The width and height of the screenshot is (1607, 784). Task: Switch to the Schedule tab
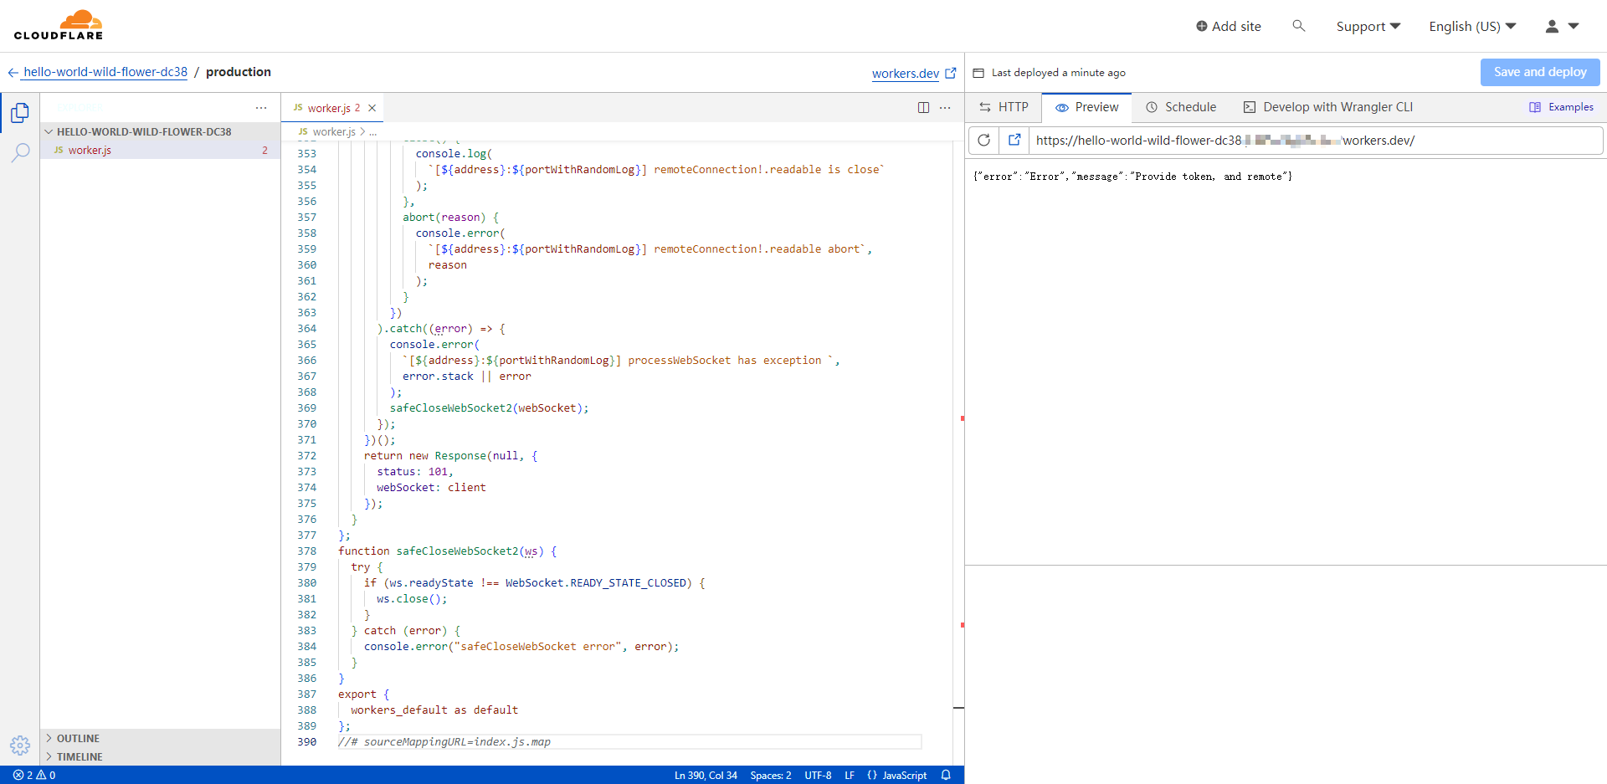pyautogui.click(x=1181, y=107)
